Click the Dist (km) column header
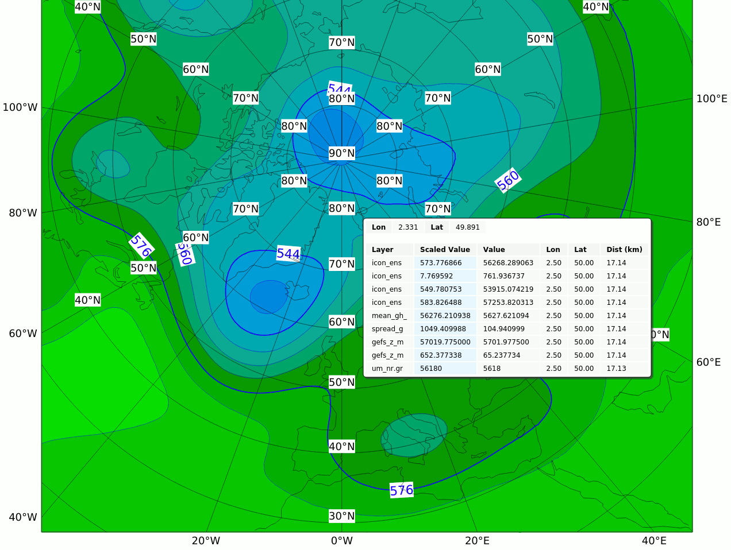The image size is (731, 550). click(x=624, y=250)
